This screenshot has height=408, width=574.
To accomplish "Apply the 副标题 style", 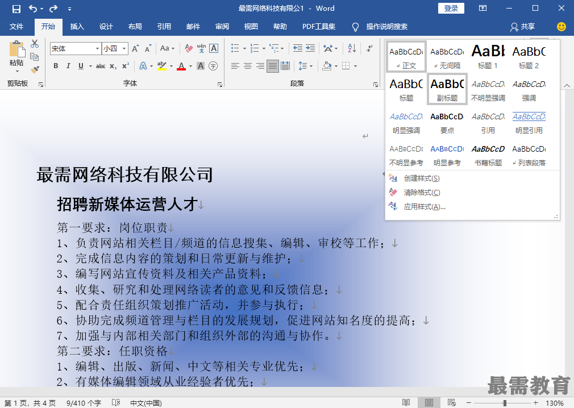I will tap(447, 89).
